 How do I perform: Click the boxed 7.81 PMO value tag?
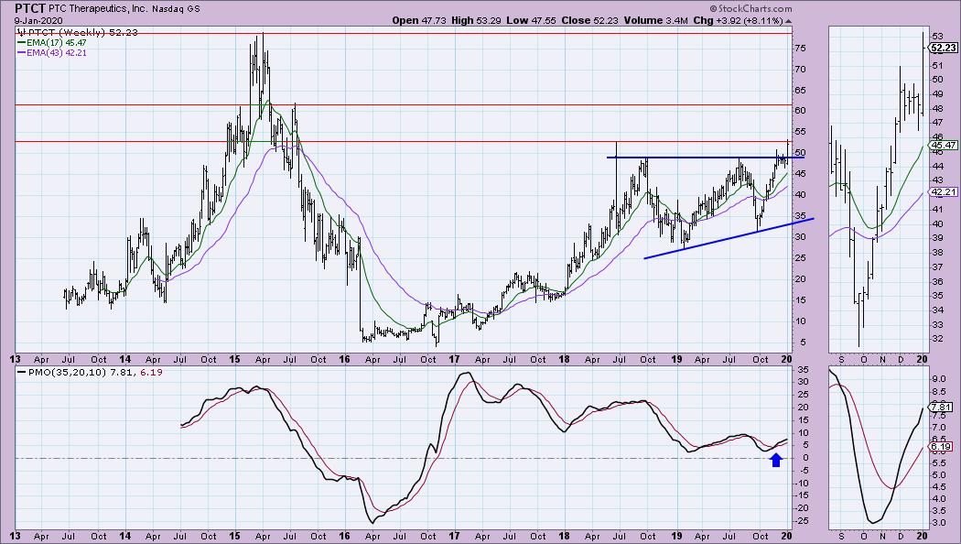point(942,407)
